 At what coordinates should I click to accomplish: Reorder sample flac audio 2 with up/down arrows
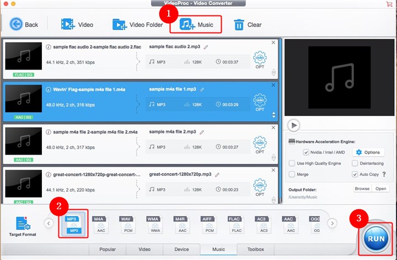click(x=273, y=72)
